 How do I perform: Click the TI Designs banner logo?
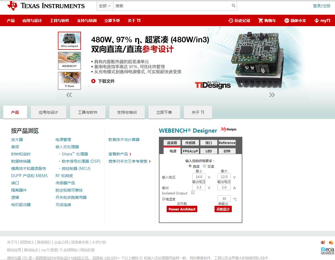(213, 85)
